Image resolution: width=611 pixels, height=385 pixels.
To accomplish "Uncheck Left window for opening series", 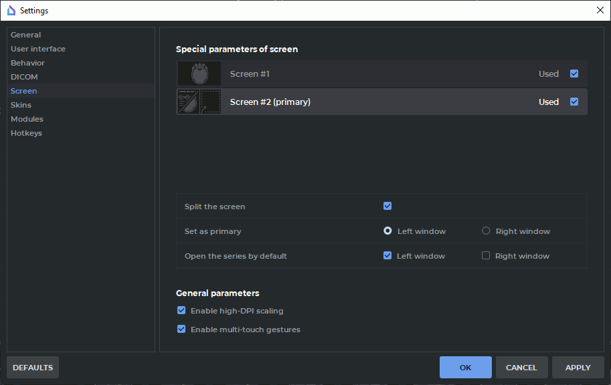I will tap(387, 255).
